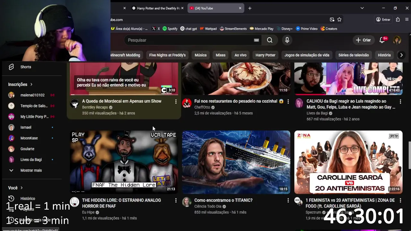Expand the Você section

pos(16,188)
